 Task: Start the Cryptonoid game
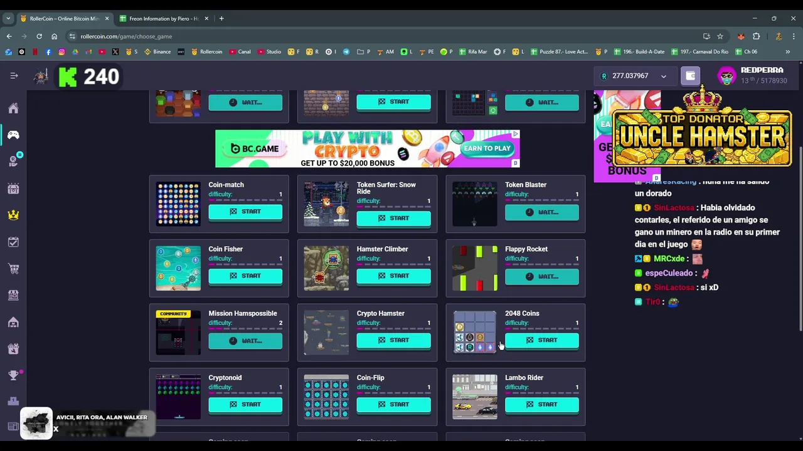[x=245, y=405]
